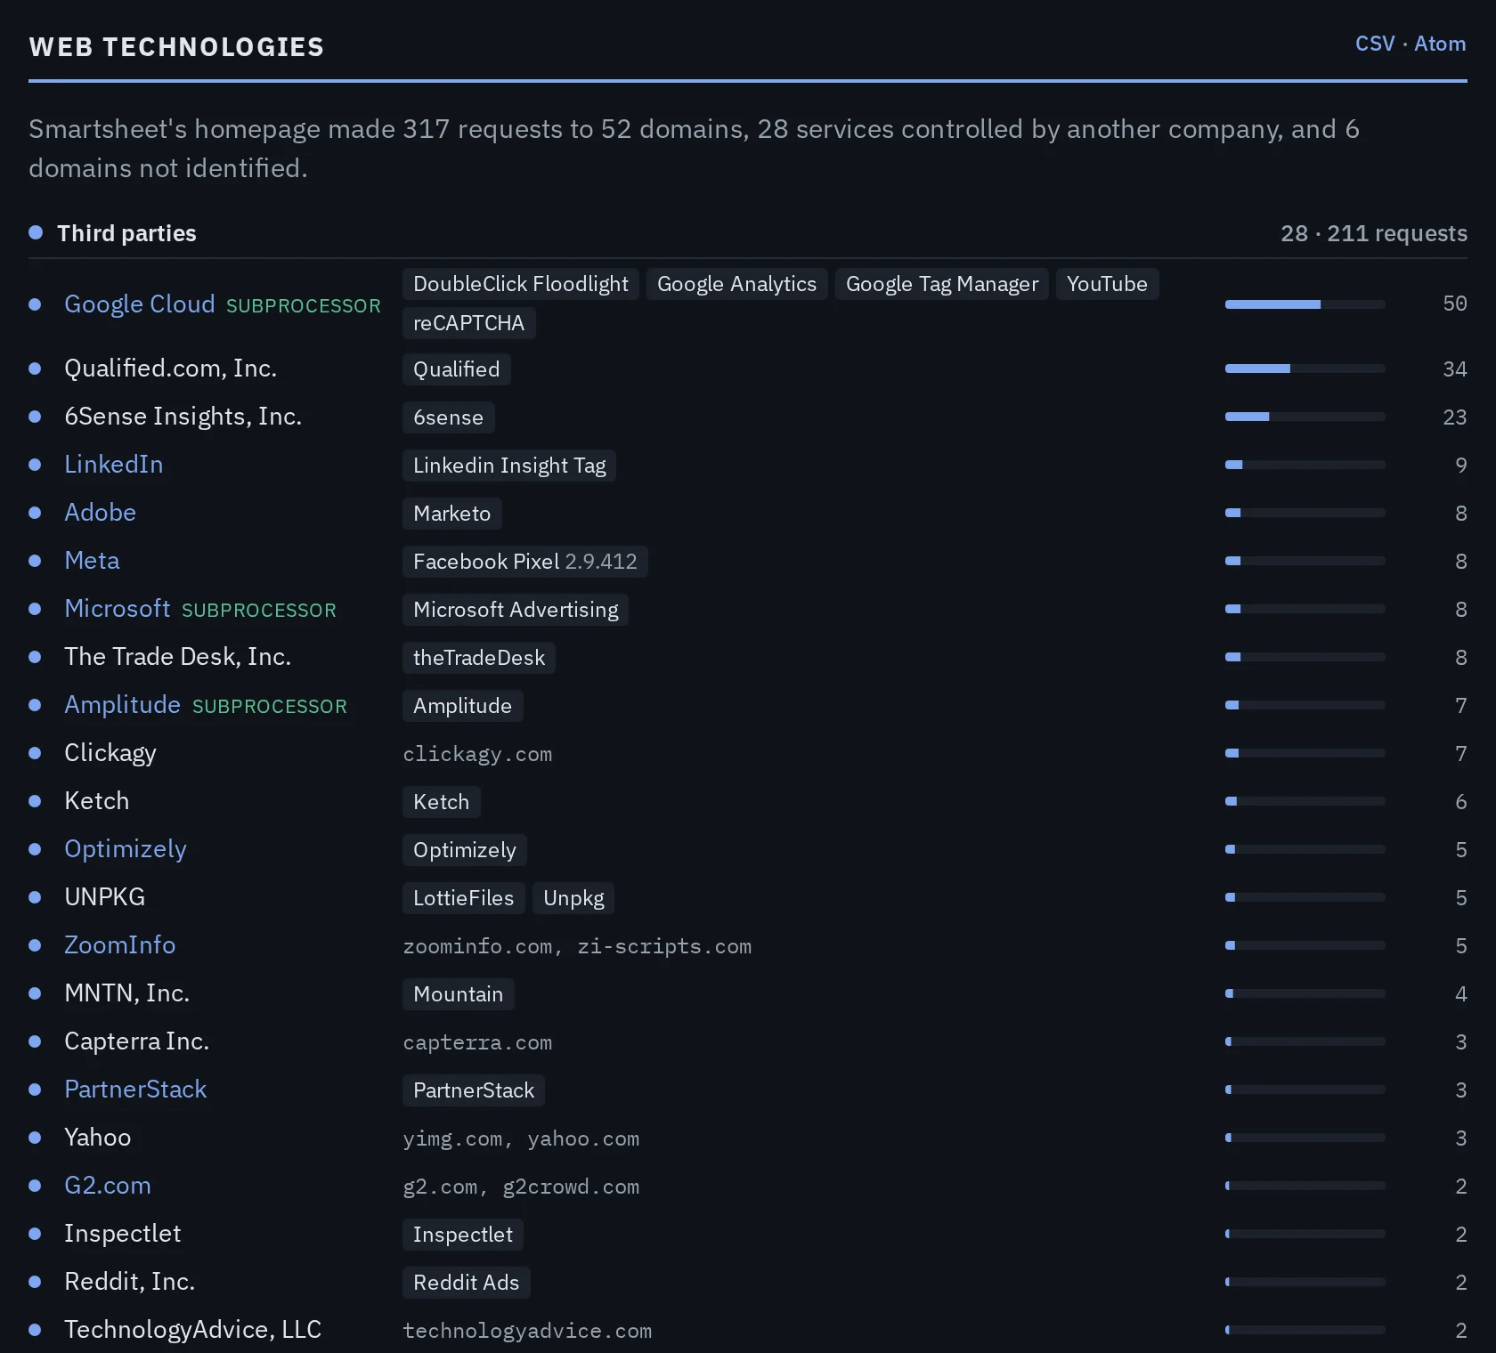The height and width of the screenshot is (1353, 1496).
Task: Click the yimg.com, yahoo.com domains text
Action: pyautogui.click(x=521, y=1138)
